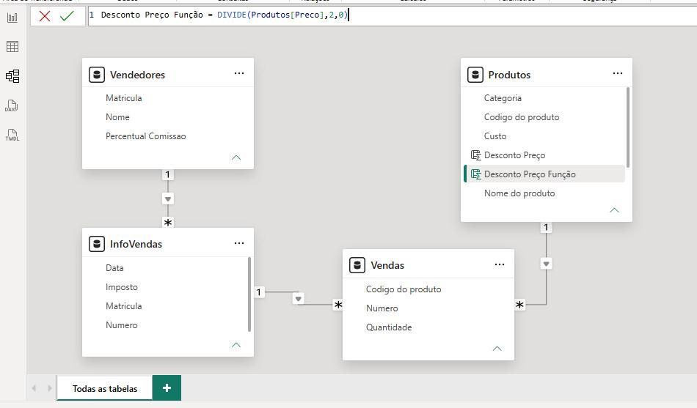Open Produtos table more options menu
Image resolution: width=697 pixels, height=408 pixels.
(x=618, y=73)
